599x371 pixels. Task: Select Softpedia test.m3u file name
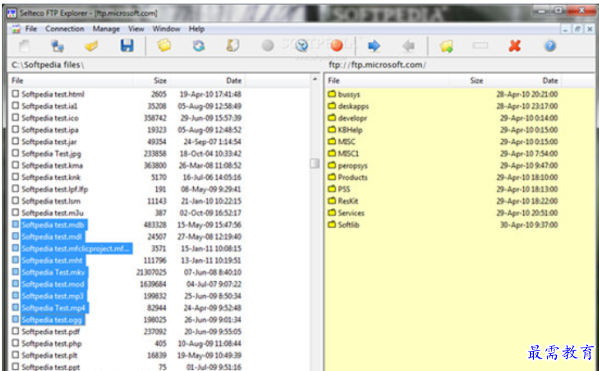coord(52,213)
